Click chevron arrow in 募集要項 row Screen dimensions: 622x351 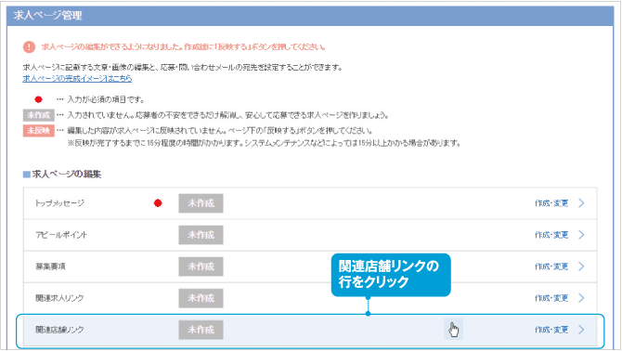tap(581, 266)
